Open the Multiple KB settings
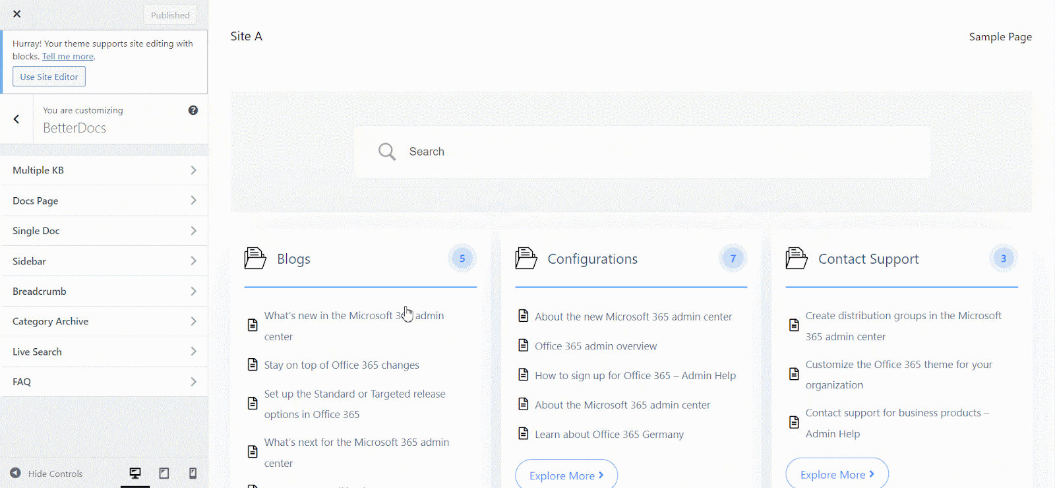This screenshot has height=488, width=1055. coord(104,170)
